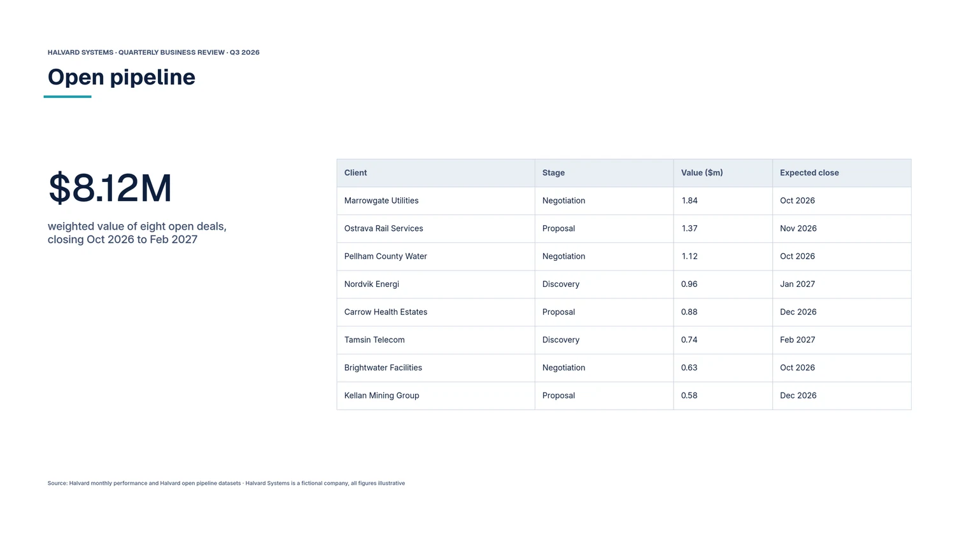Select the Tamsin Telecom cell
The image size is (955, 537).
click(435, 340)
